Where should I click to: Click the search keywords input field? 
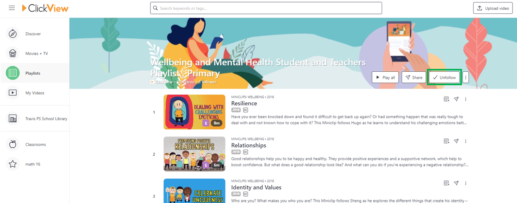click(x=266, y=8)
